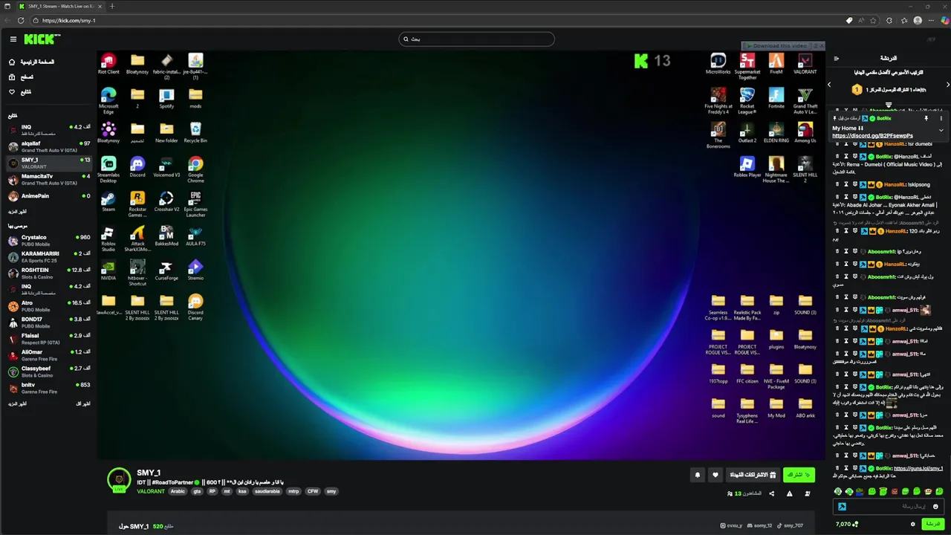Select the Recycle Bin icon

[x=195, y=133]
